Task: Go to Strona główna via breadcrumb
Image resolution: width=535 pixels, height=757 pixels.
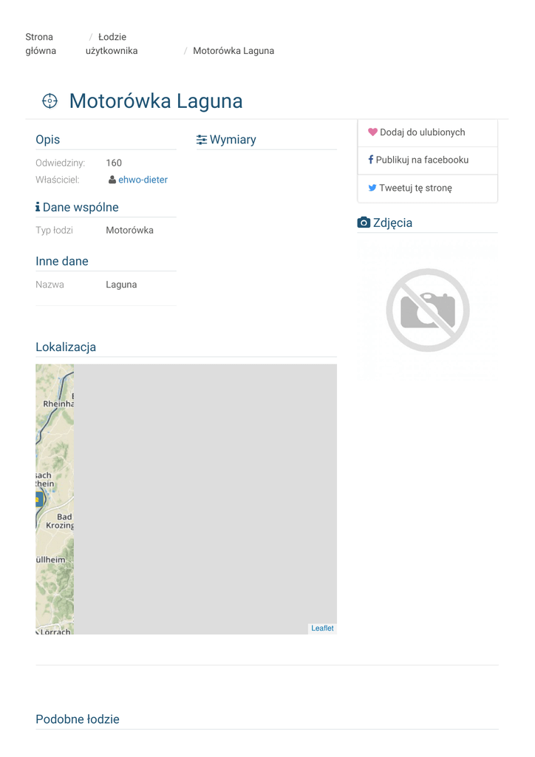Action: pos(41,44)
